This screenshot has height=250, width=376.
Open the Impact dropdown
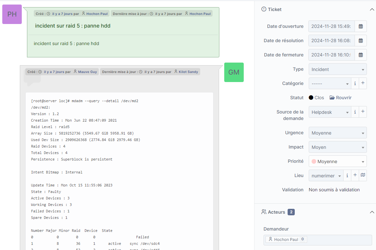pyautogui.click(x=337, y=147)
